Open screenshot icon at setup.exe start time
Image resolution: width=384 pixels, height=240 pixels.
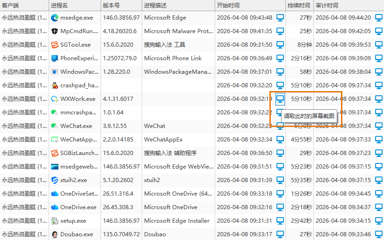(x=280, y=221)
